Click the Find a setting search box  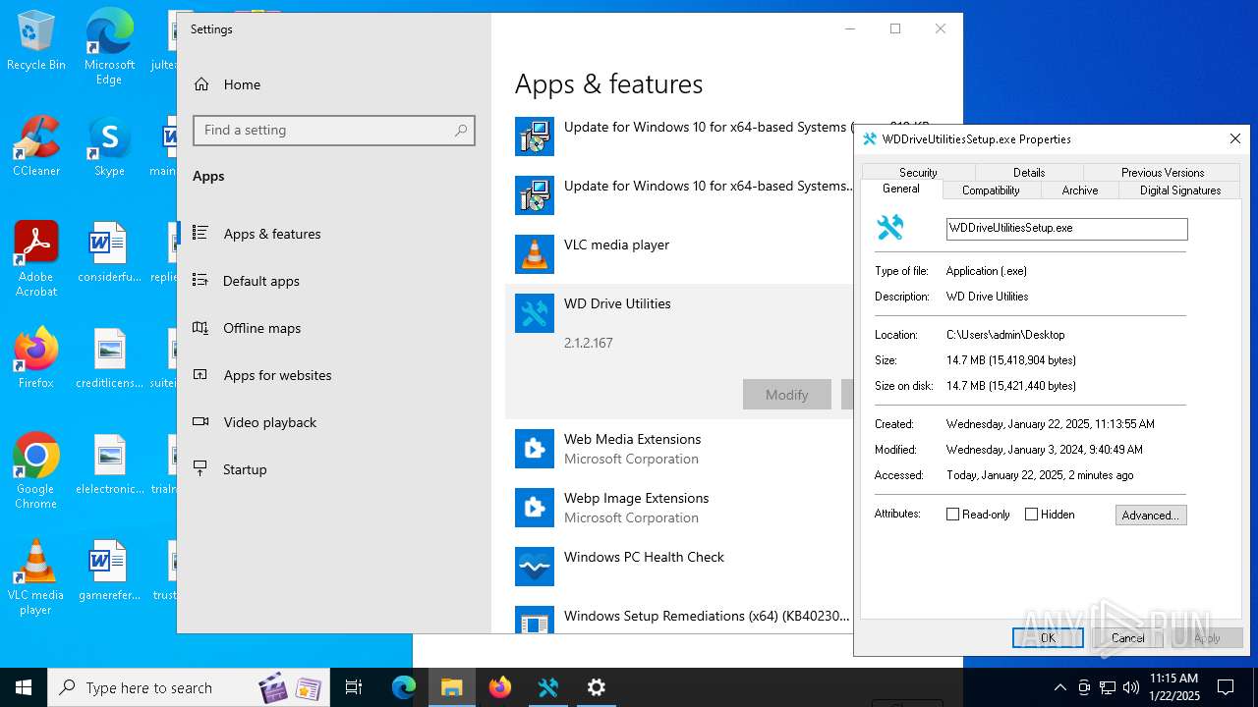tap(334, 131)
